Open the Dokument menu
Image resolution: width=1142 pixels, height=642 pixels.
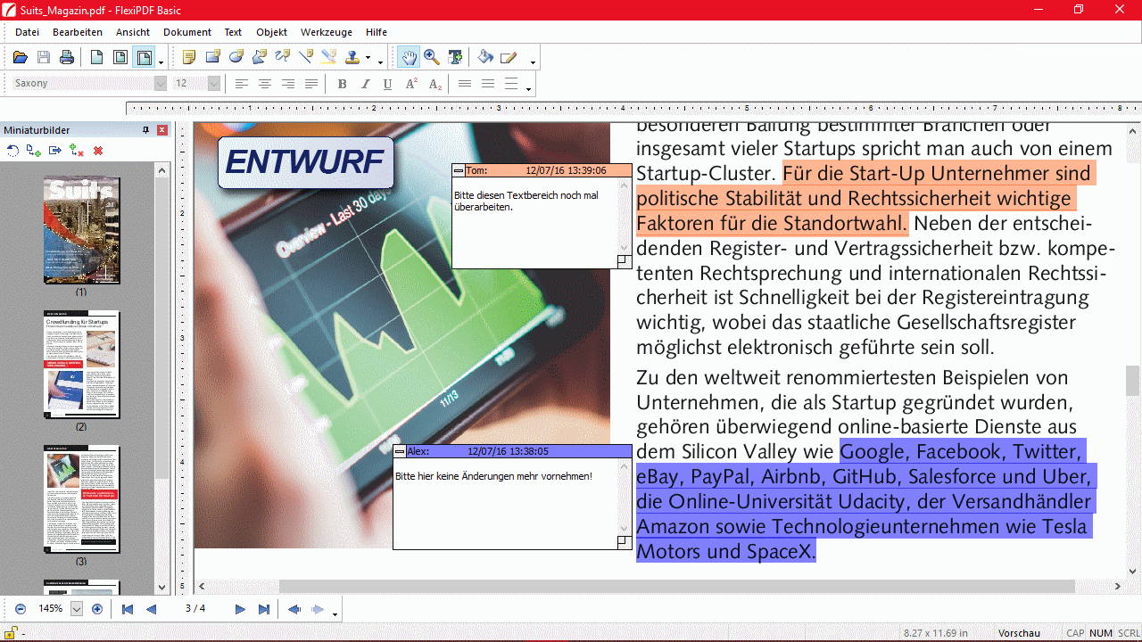tap(187, 32)
